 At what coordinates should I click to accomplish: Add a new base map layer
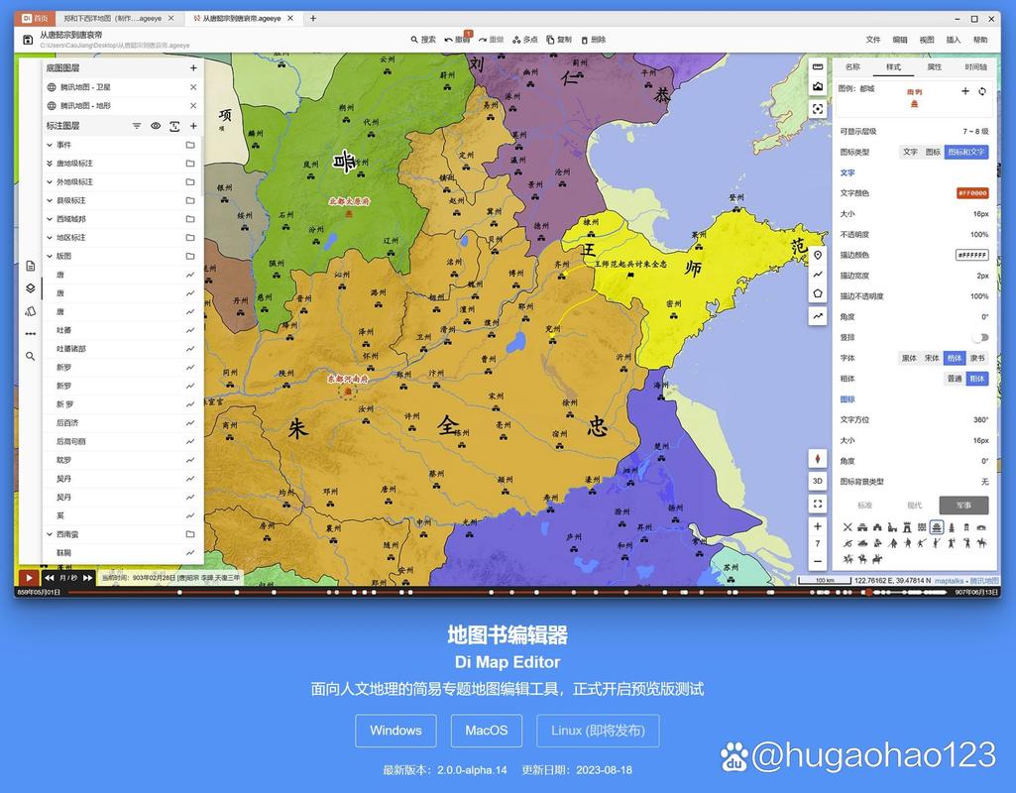coord(193,68)
